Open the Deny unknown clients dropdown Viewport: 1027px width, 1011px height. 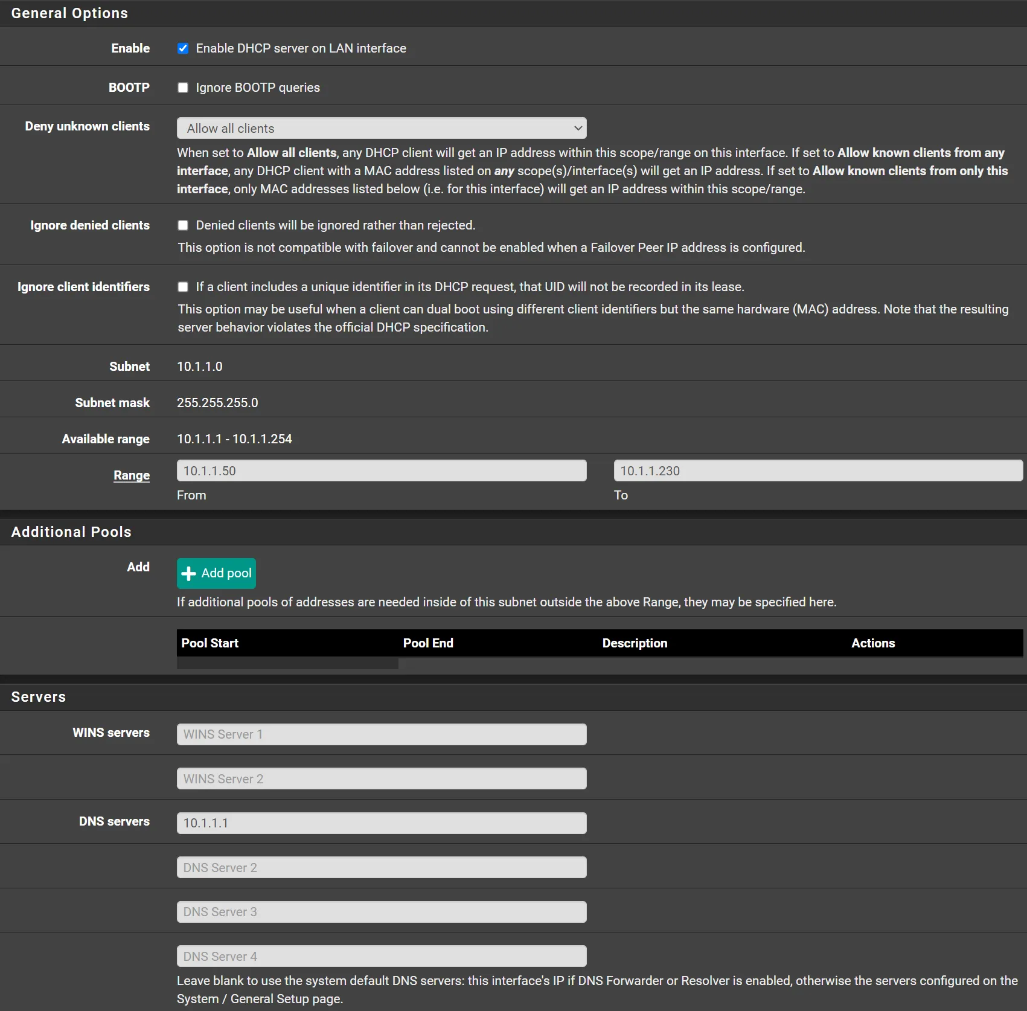381,128
